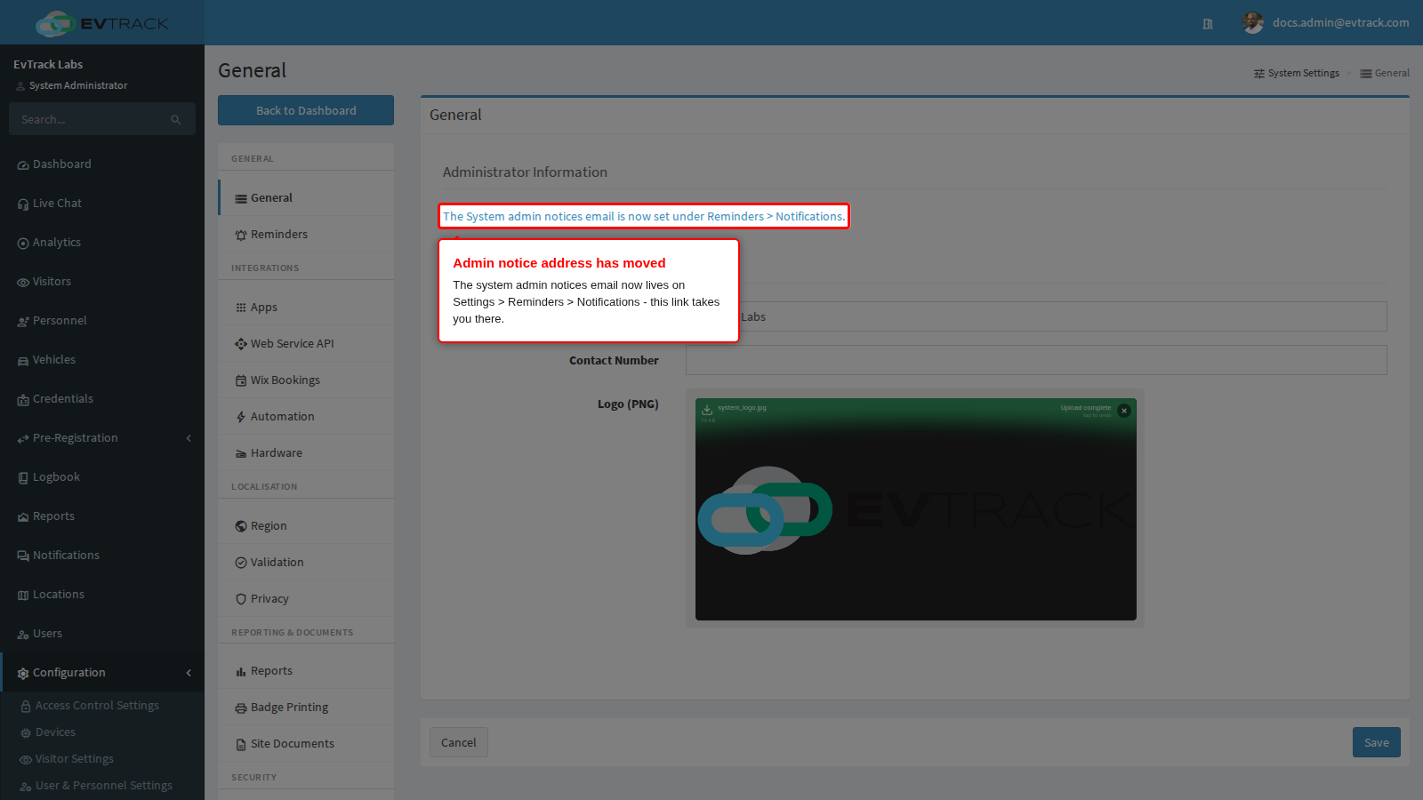Open the Privacy settings
The height and width of the screenshot is (800, 1423).
pyautogui.click(x=306, y=599)
